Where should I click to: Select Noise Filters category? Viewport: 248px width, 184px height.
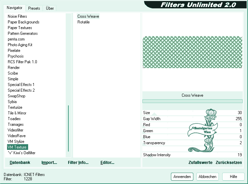pos(17,16)
